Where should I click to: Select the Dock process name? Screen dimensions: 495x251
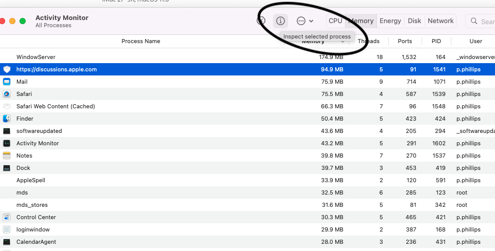click(23, 168)
